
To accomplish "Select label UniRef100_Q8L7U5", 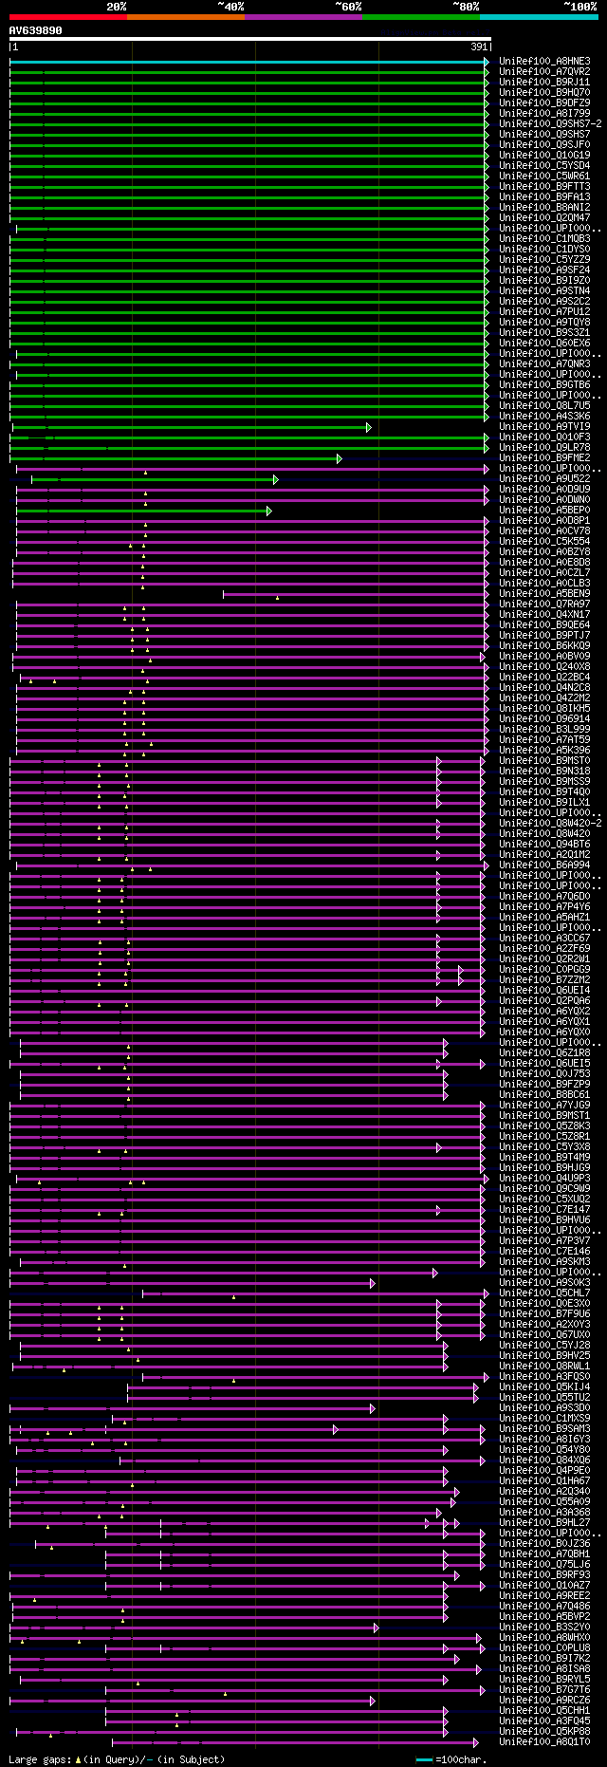I will [x=544, y=406].
